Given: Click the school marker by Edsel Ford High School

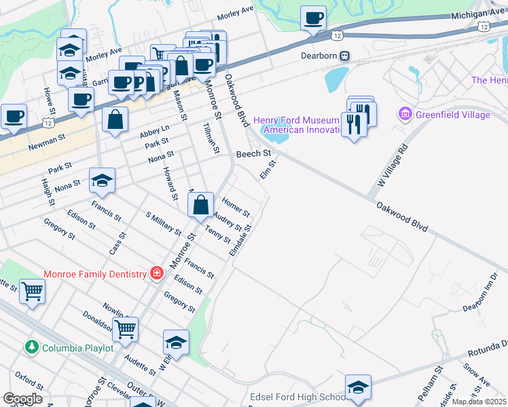Looking at the screenshot, I should [x=358, y=389].
